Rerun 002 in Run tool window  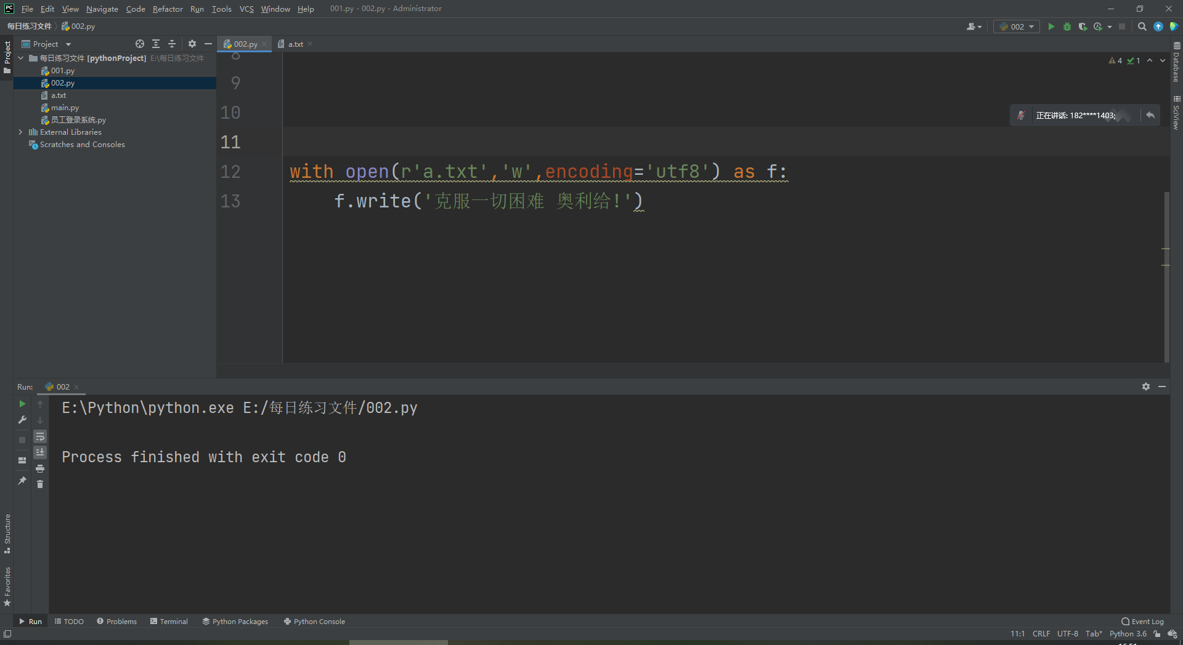(22, 404)
